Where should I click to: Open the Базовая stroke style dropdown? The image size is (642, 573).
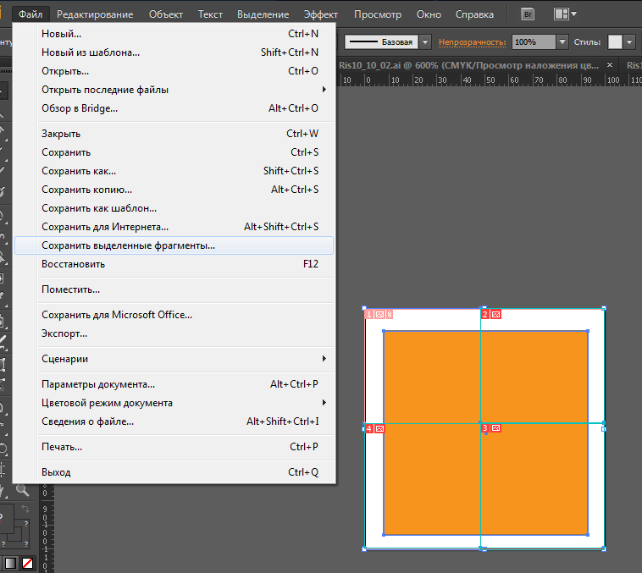point(425,41)
